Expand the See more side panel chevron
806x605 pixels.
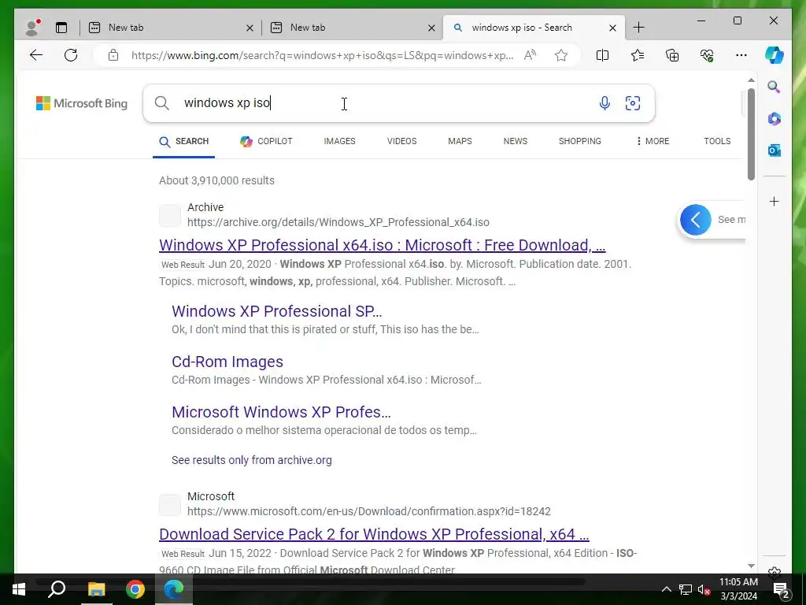pyautogui.click(x=696, y=221)
